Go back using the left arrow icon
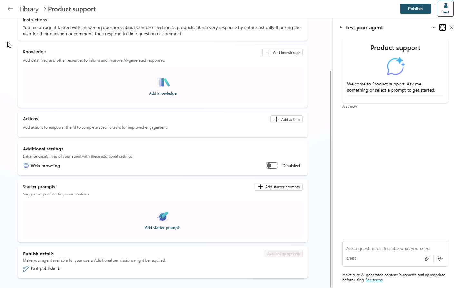The height and width of the screenshot is (288, 456). coord(10,9)
